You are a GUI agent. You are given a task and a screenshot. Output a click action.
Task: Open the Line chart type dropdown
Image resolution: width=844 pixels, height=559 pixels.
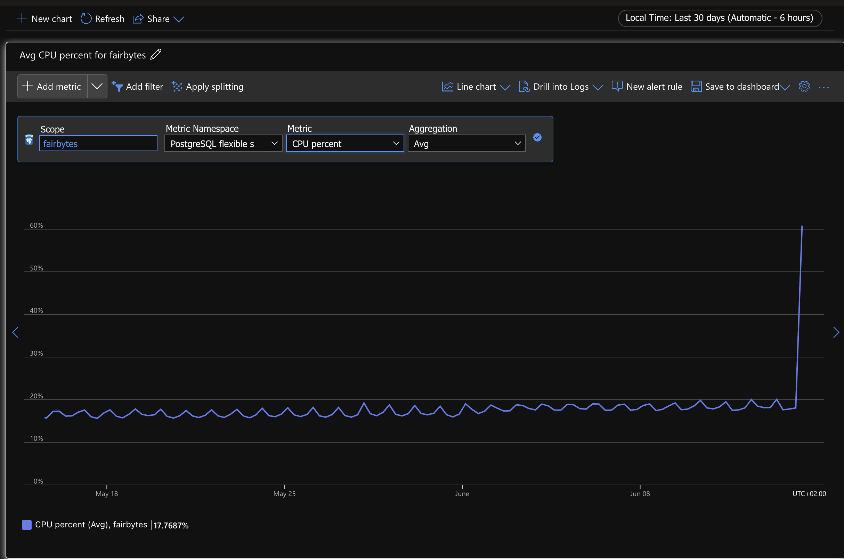coord(476,87)
